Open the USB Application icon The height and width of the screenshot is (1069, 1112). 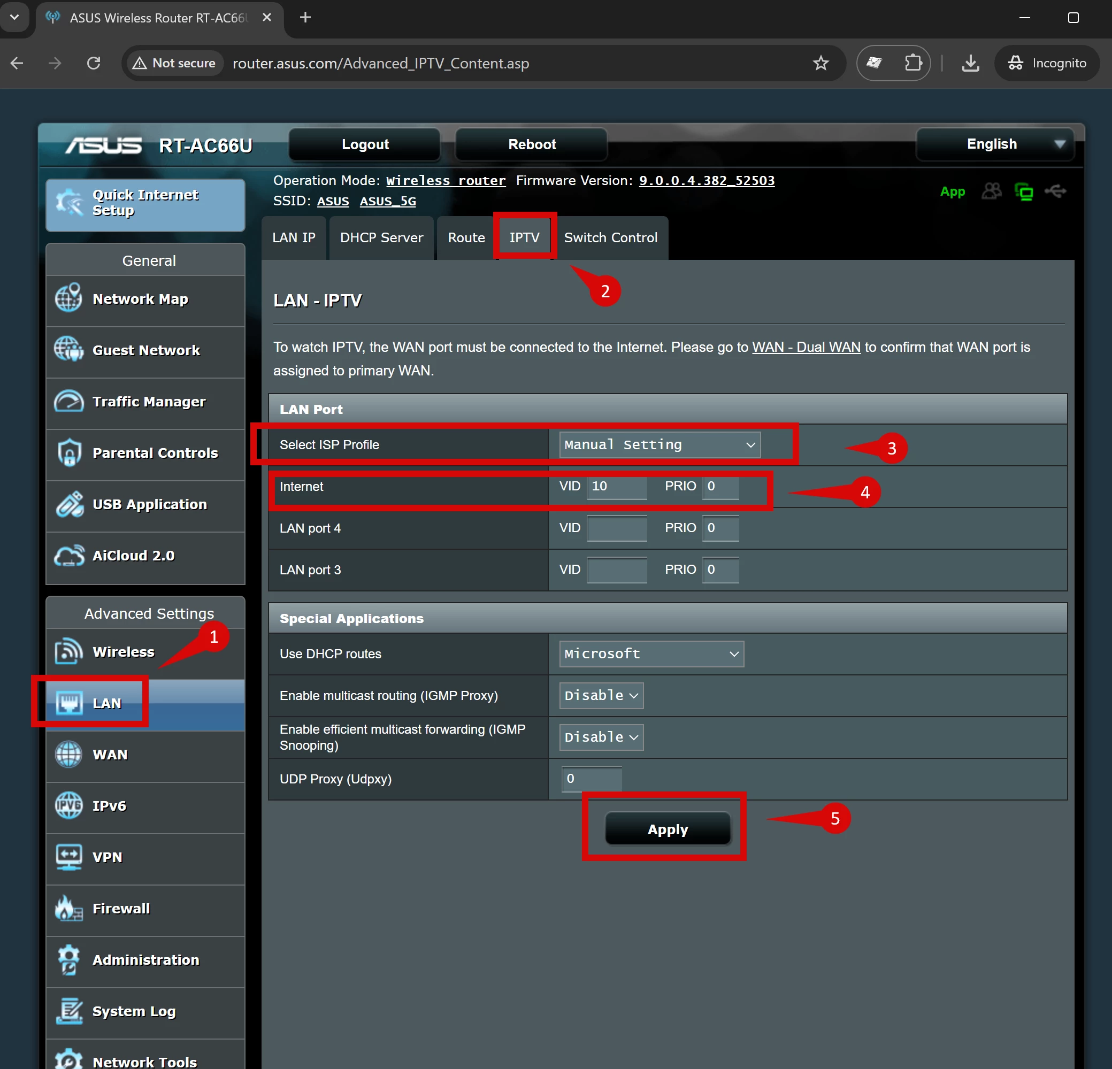tap(68, 504)
